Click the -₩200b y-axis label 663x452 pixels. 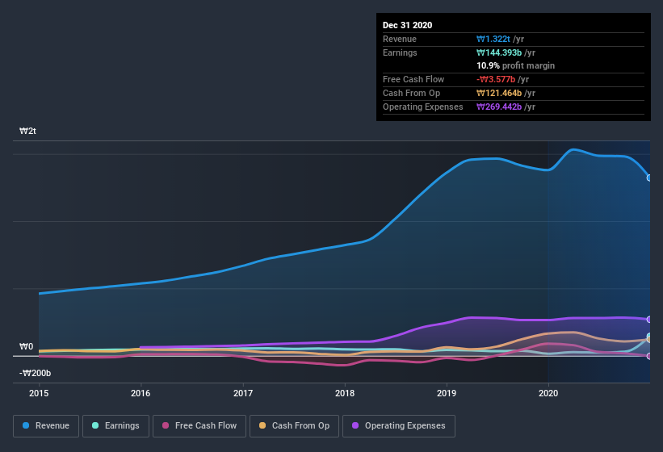point(35,373)
